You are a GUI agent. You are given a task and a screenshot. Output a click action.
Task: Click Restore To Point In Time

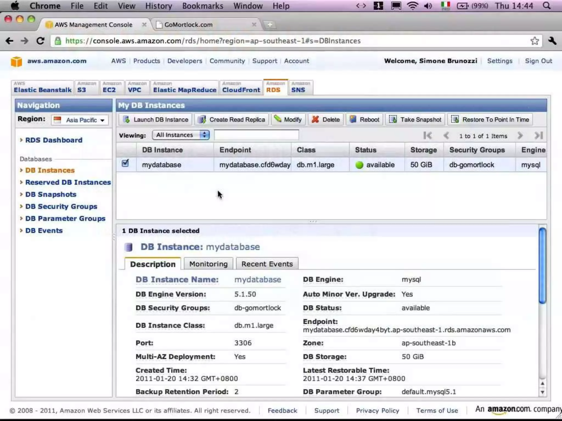tap(490, 120)
